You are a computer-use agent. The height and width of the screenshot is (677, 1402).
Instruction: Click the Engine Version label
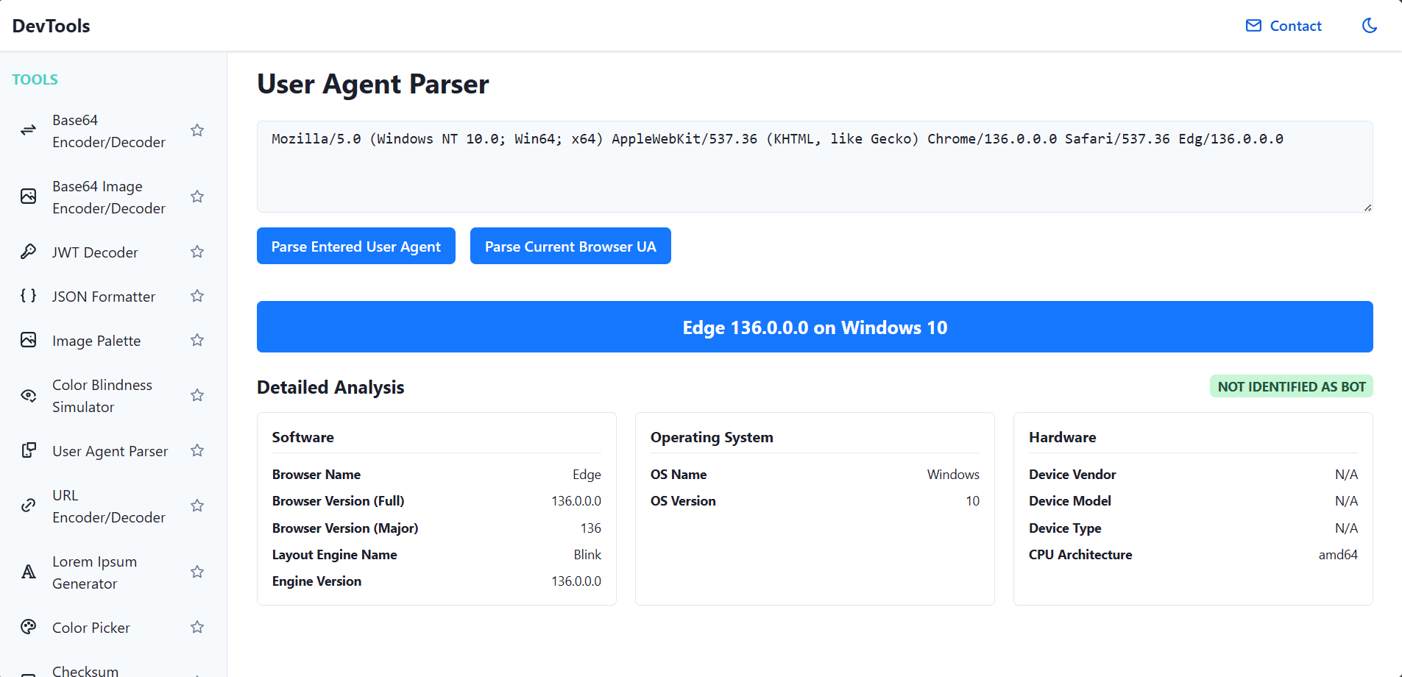pos(316,581)
